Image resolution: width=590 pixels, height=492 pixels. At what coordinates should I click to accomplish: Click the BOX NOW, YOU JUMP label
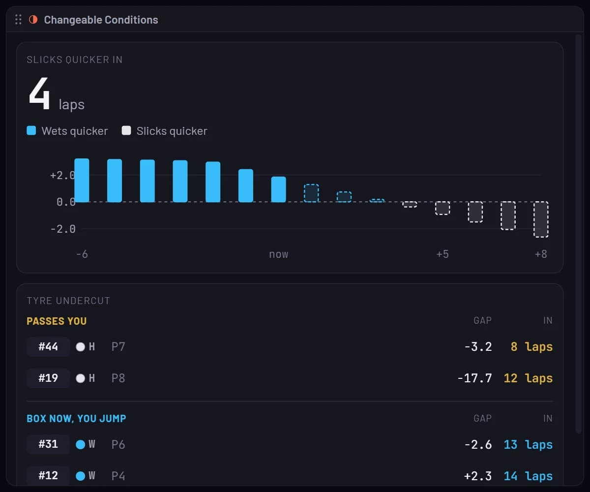(76, 419)
